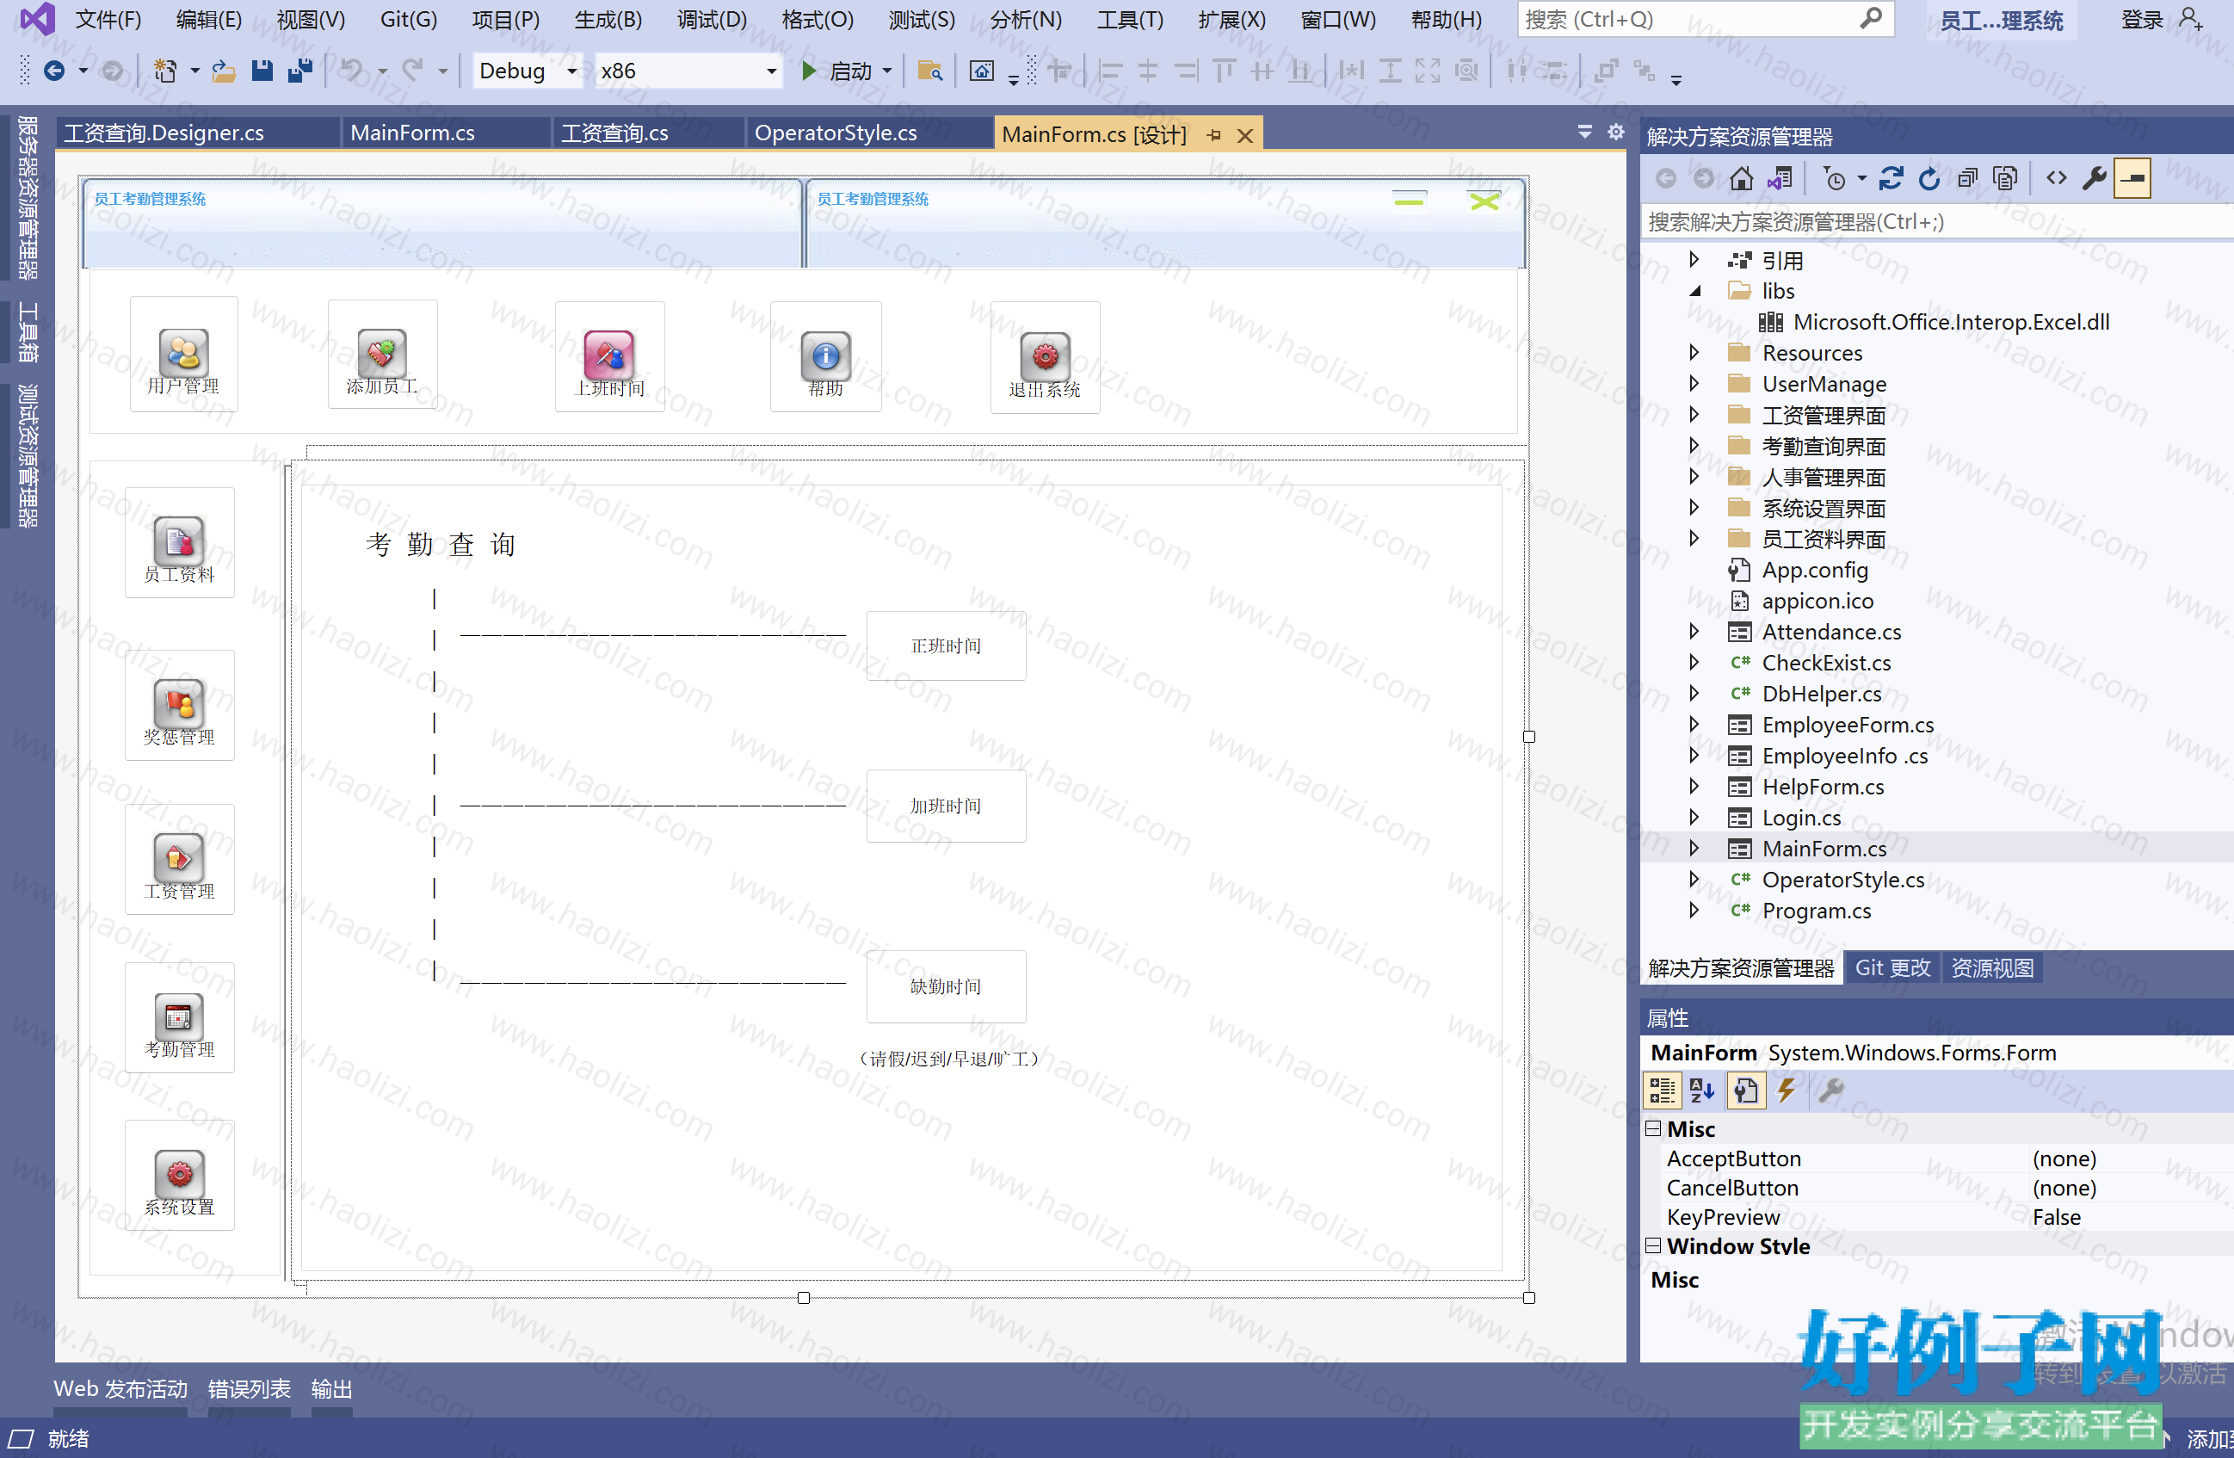The height and width of the screenshot is (1458, 2234).
Task: Switch views icon in Solution Explorer toolbar
Action: click(x=1780, y=178)
